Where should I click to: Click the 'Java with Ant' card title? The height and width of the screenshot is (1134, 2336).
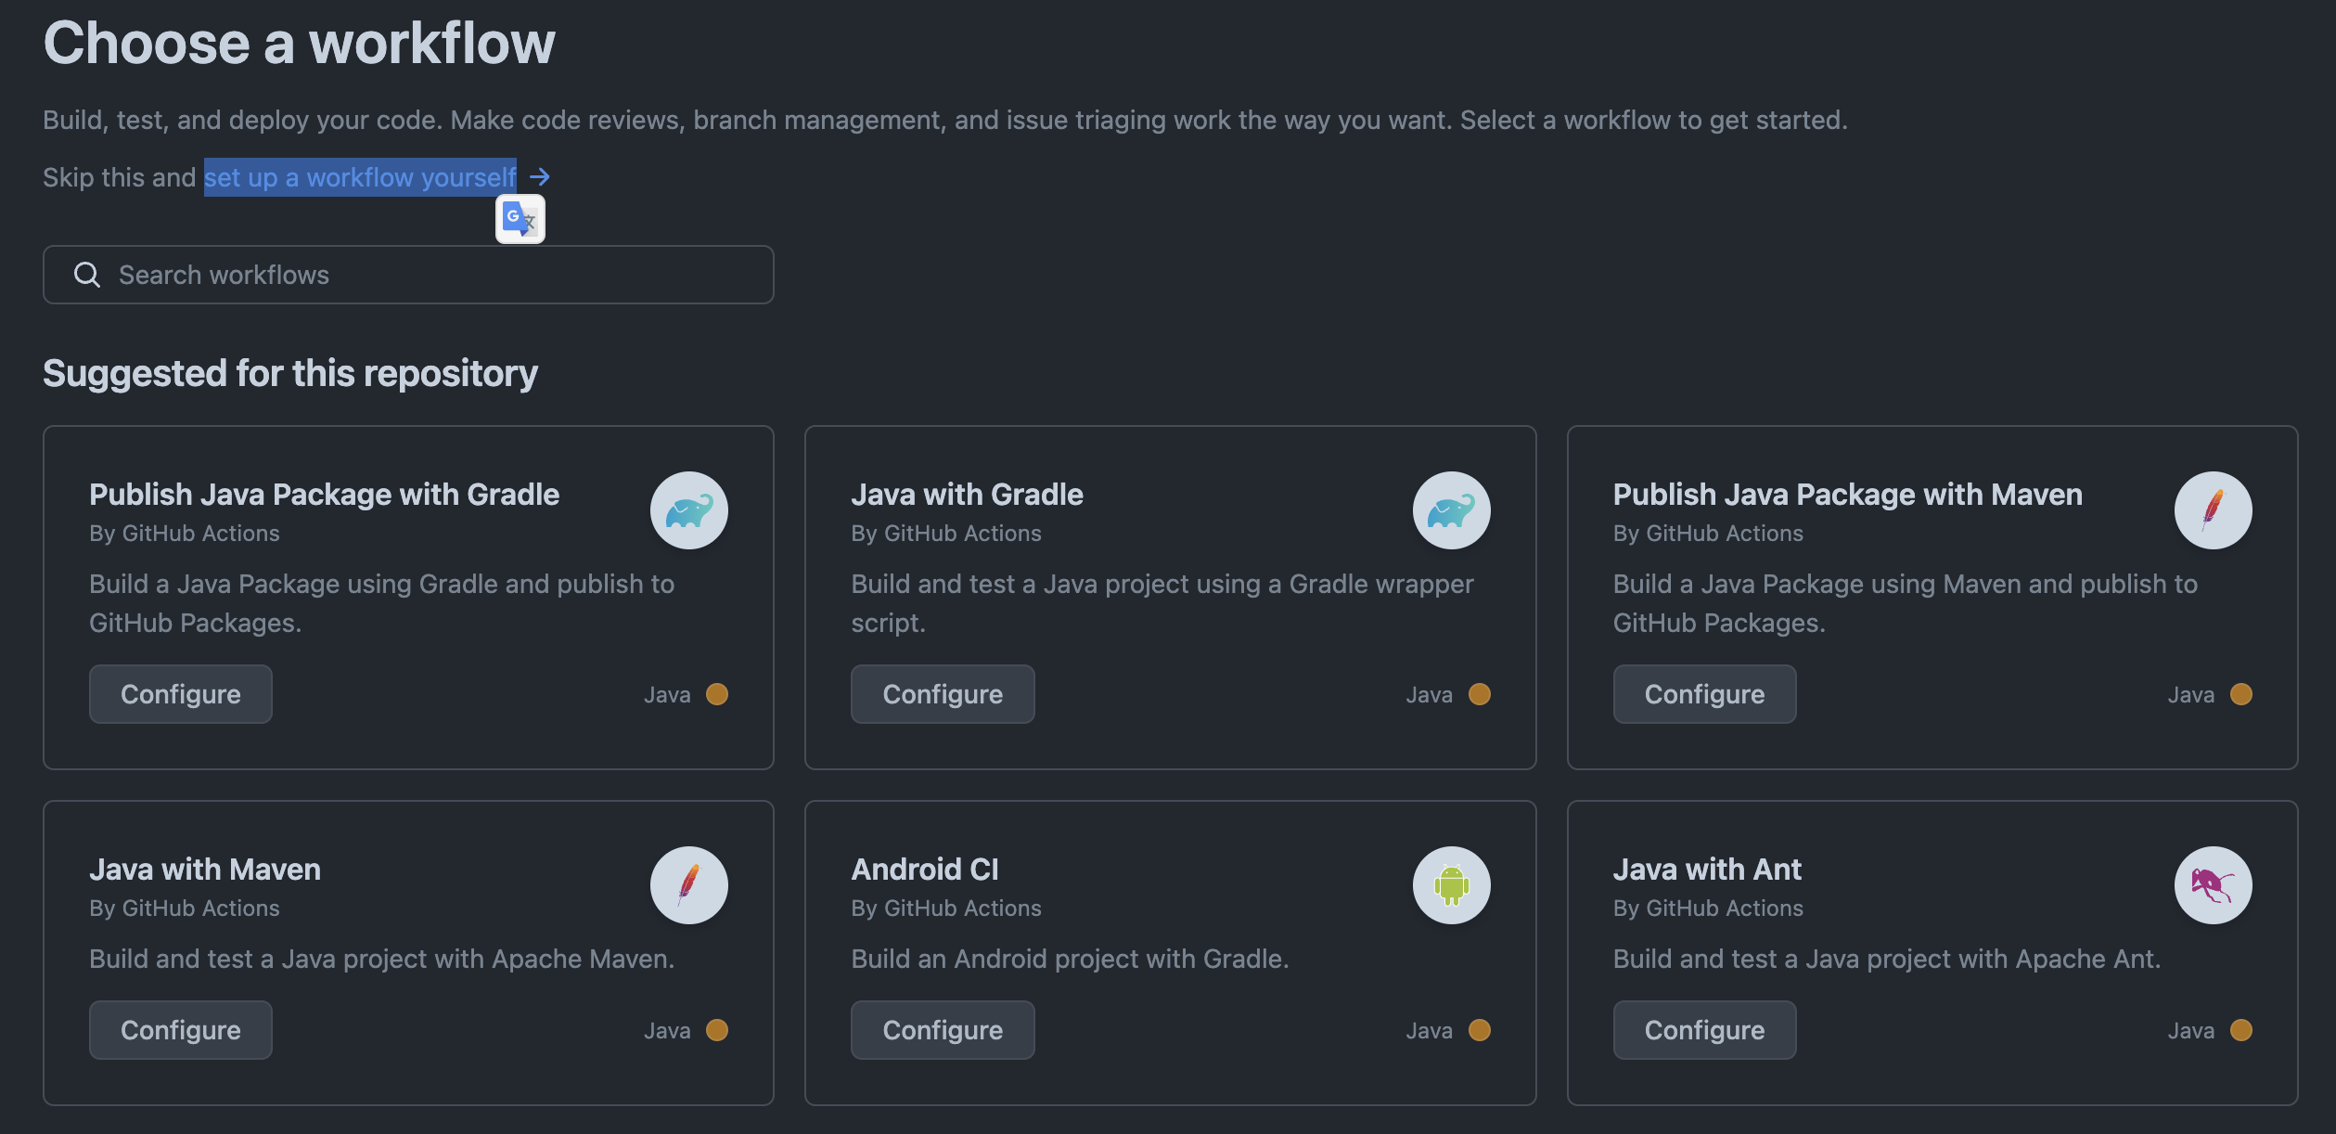(x=1707, y=870)
